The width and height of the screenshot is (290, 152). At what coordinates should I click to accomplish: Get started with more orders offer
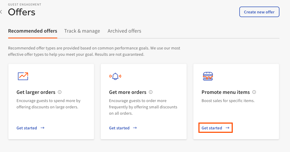click(123, 128)
